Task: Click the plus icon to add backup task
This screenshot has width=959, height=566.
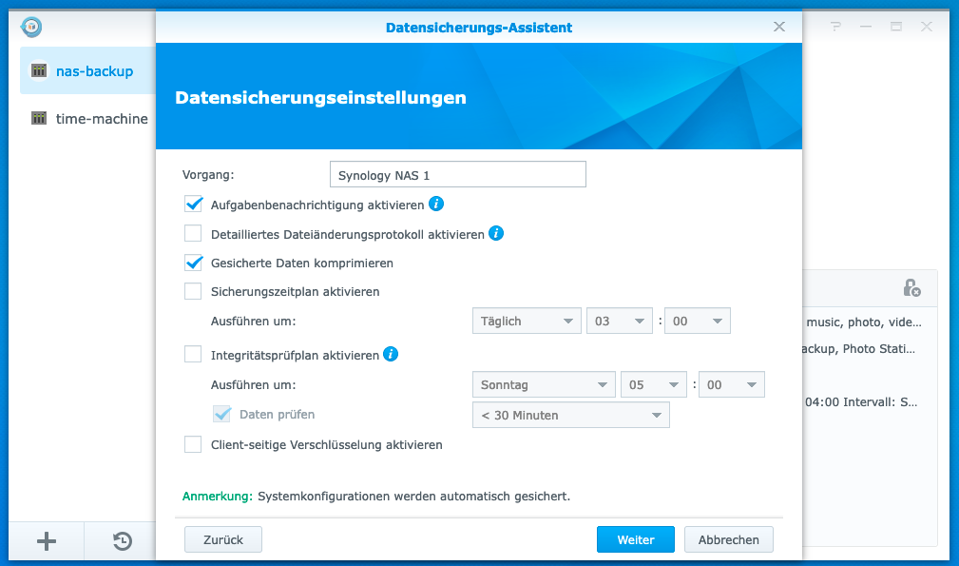Action: (47, 541)
